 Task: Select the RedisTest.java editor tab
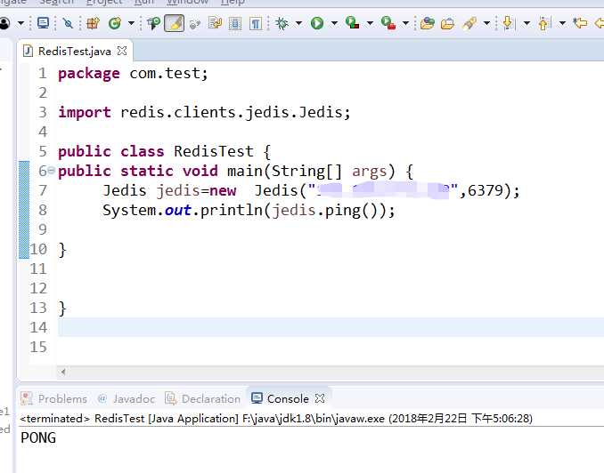[x=75, y=52]
